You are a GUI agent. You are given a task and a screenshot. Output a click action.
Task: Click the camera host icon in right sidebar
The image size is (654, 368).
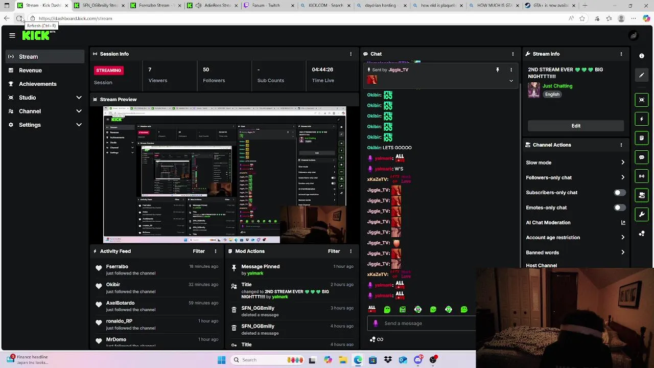(642, 195)
